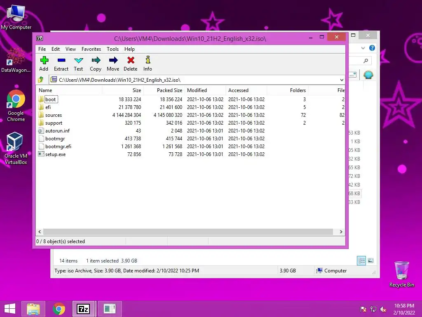This screenshot has height=317, width=422.
Task: Sort by the Accessed column header
Action: (246, 90)
